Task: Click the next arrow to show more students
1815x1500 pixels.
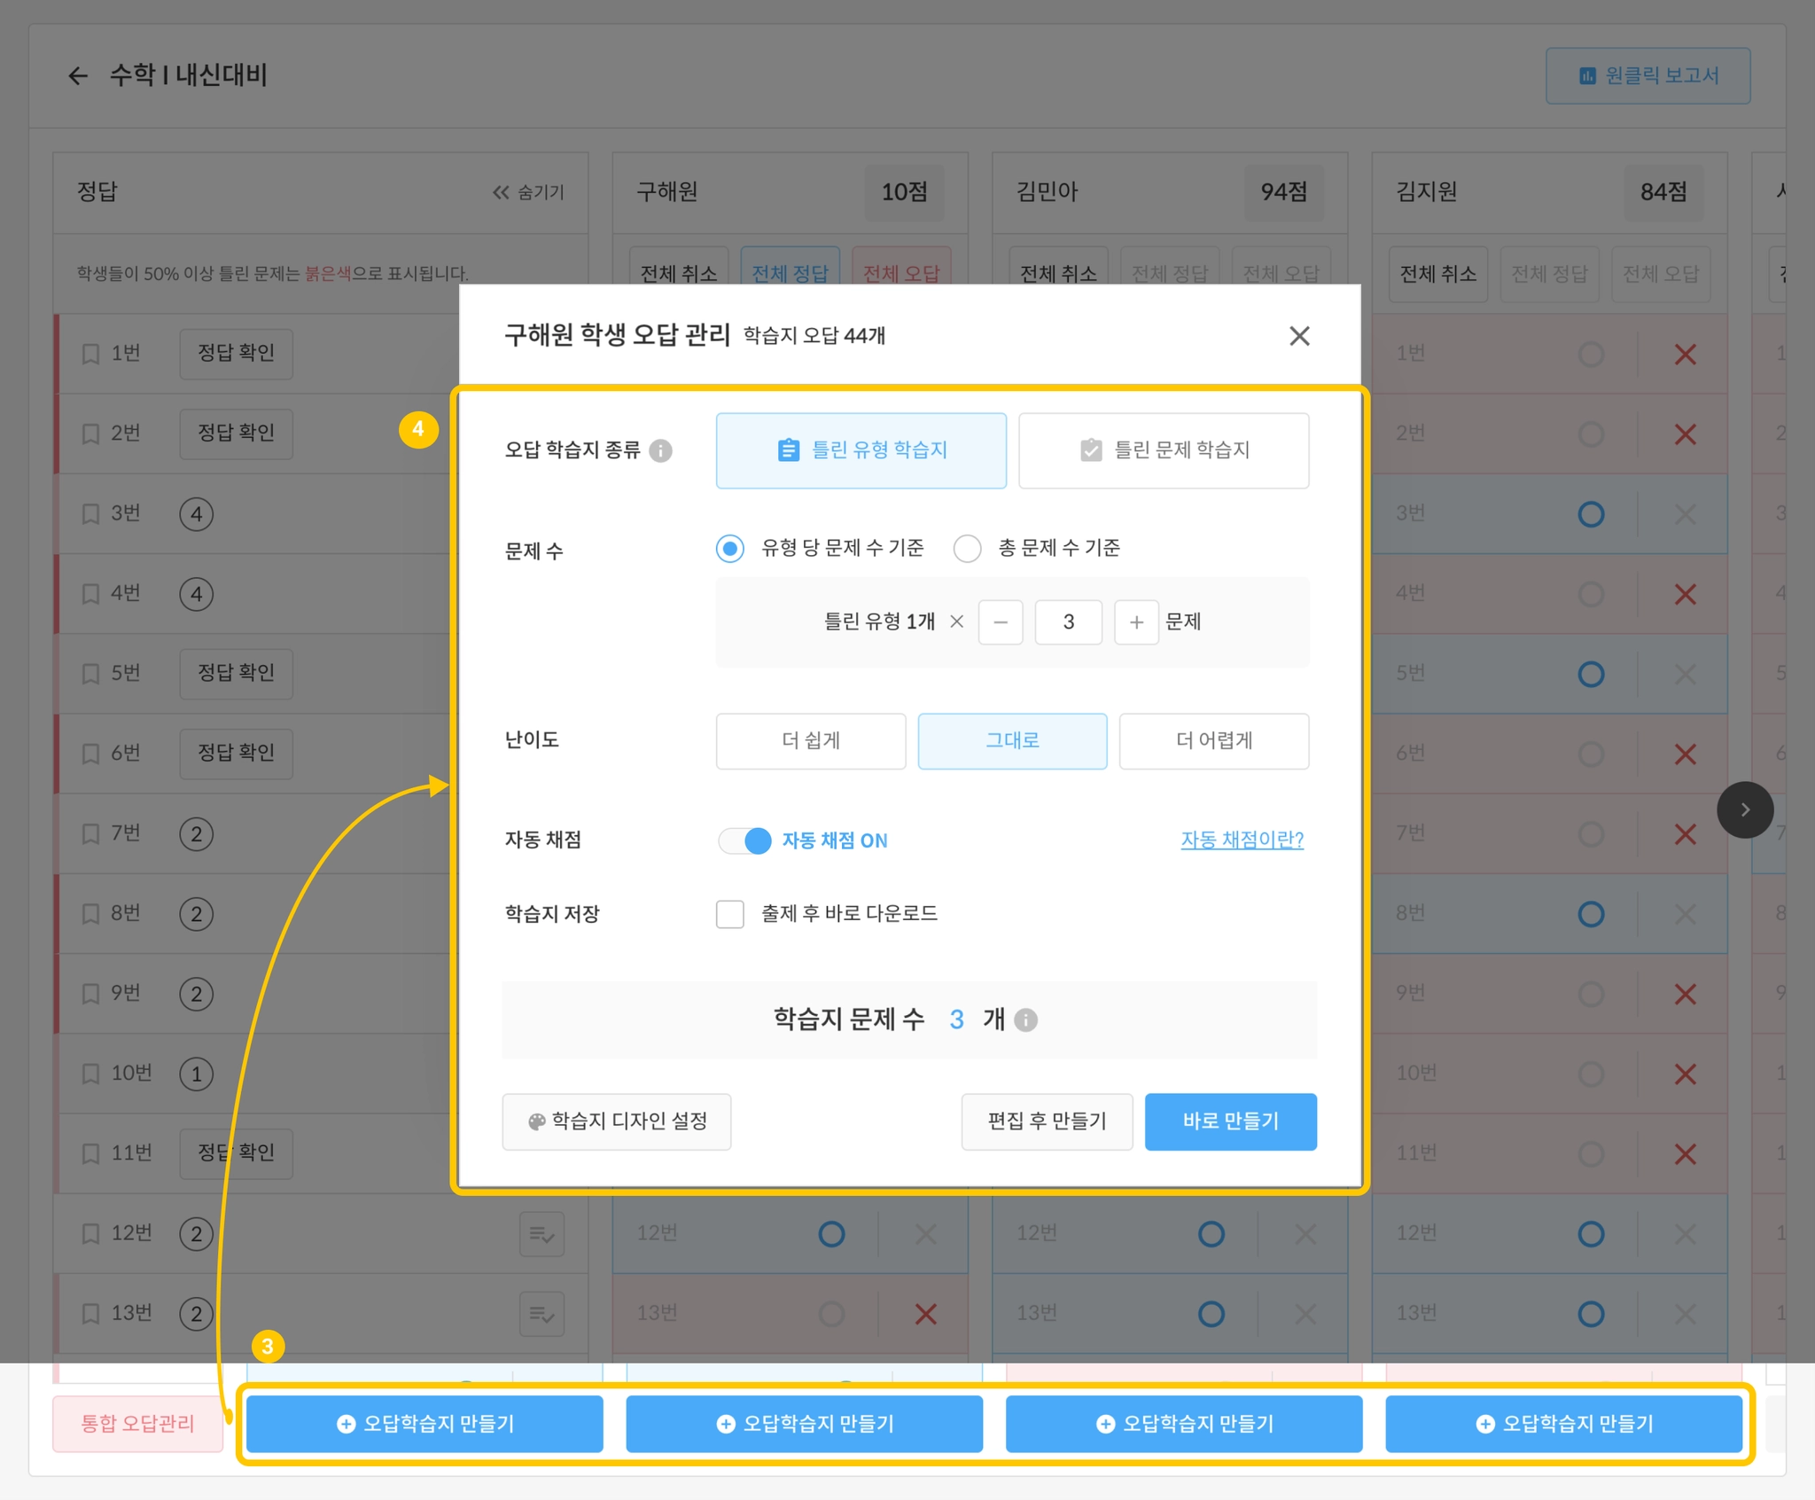Action: coord(1744,809)
